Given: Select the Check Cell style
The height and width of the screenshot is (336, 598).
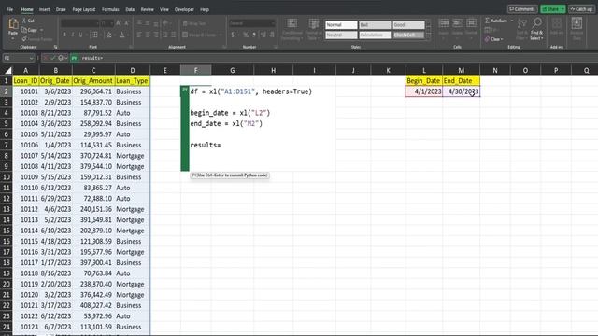Looking at the screenshot, I should point(408,35).
